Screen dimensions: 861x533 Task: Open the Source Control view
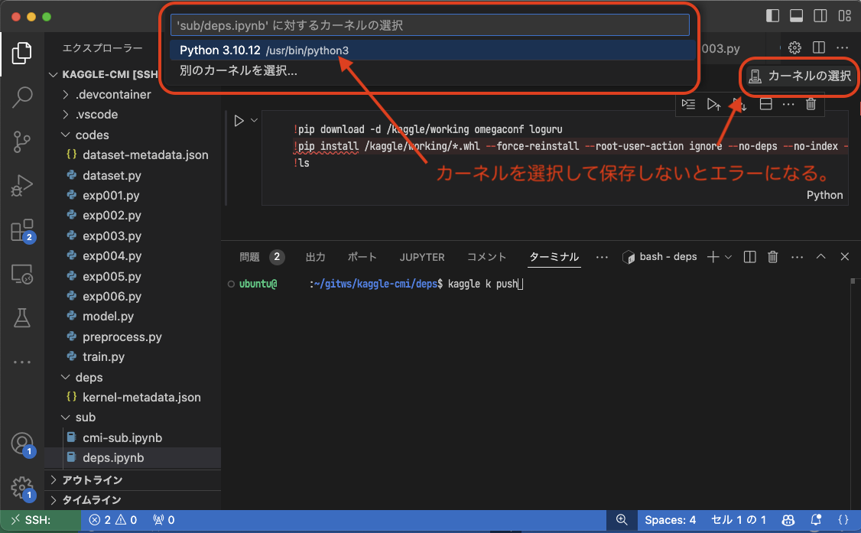pyautogui.click(x=22, y=141)
